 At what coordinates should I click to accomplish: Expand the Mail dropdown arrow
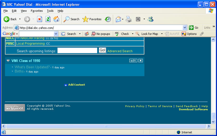pyautogui.click(x=123, y=19)
